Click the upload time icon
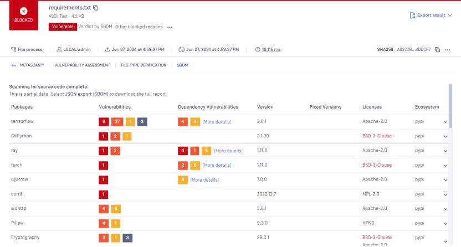Image resolution: width=461 pixels, height=247 pixels. tap(107, 49)
